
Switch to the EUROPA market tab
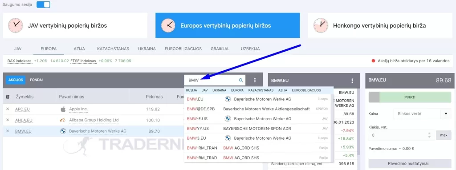pyautogui.click(x=49, y=49)
